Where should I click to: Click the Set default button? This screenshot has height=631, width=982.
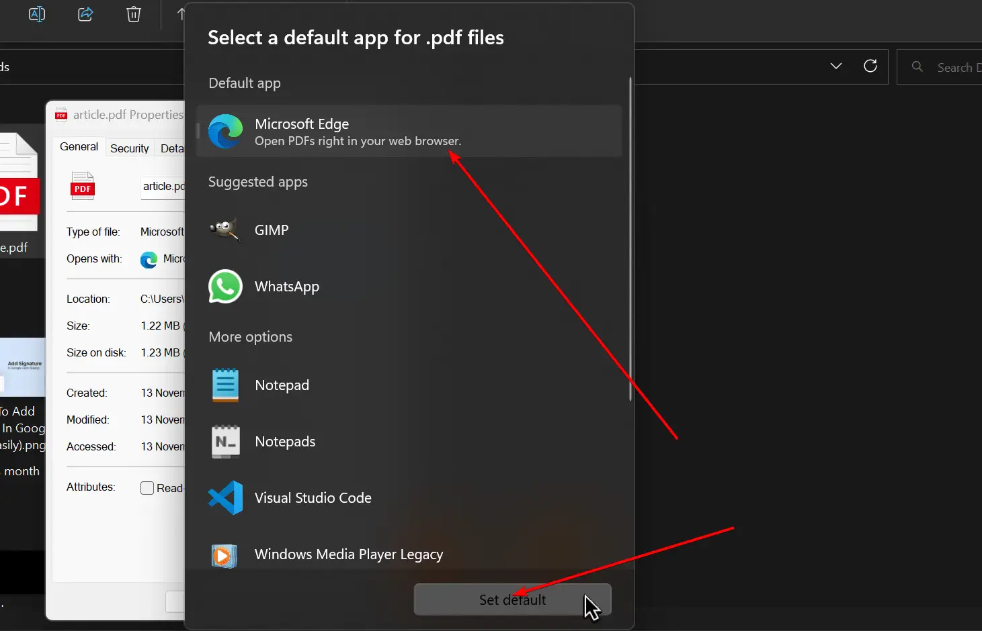coord(512,599)
